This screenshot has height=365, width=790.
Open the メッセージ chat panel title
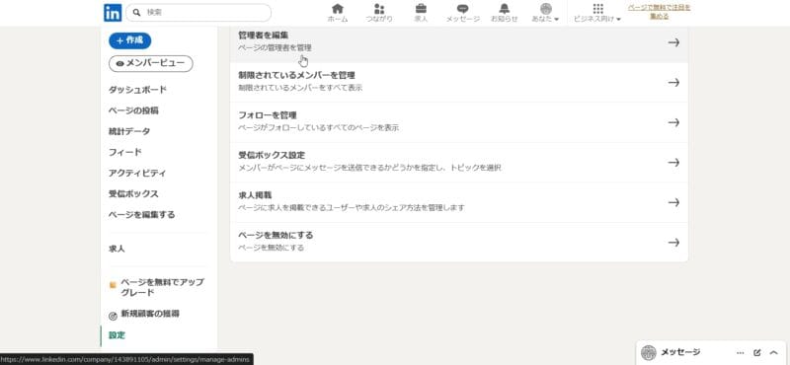point(680,352)
